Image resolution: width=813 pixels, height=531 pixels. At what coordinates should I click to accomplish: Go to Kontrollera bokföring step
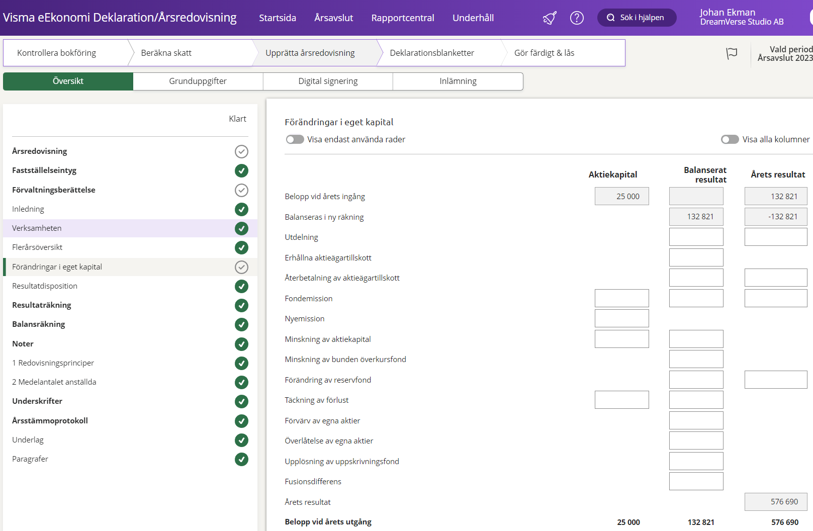click(65, 53)
